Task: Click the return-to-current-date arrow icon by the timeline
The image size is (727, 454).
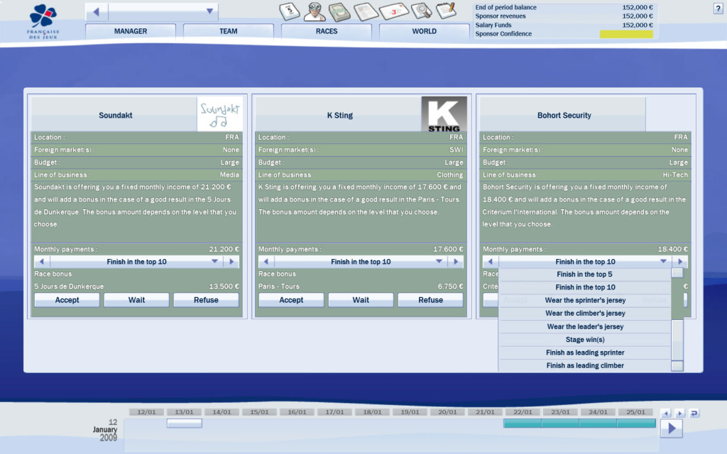Action: point(694,413)
